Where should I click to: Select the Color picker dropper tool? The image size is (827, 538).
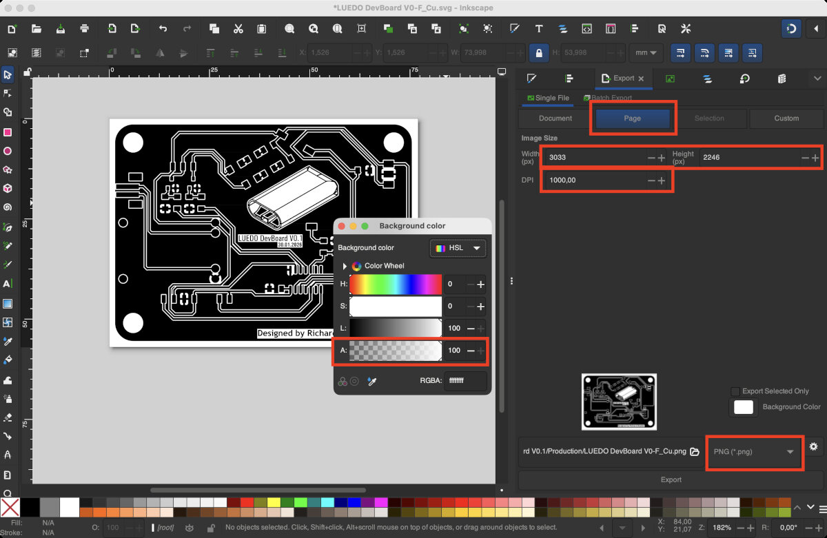tap(8, 341)
